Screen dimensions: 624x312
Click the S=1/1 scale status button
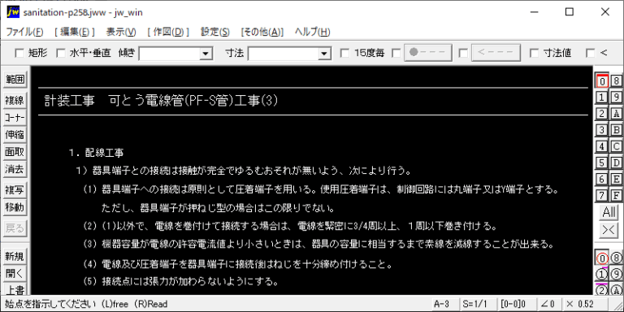point(478,304)
